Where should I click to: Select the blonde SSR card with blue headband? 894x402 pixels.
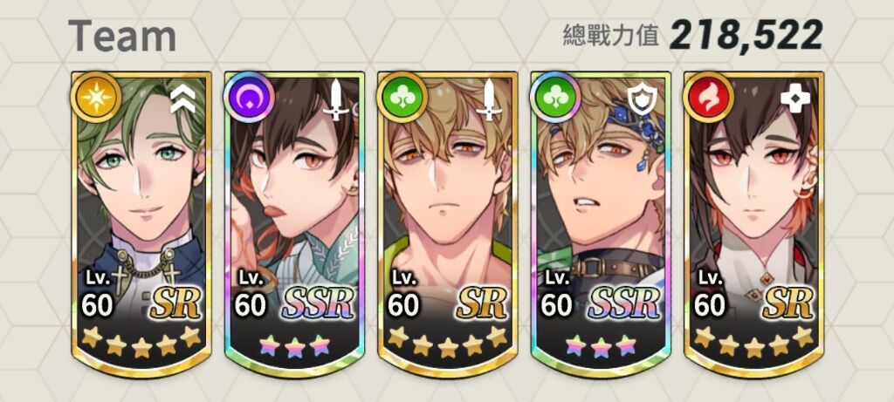[x=601, y=224]
